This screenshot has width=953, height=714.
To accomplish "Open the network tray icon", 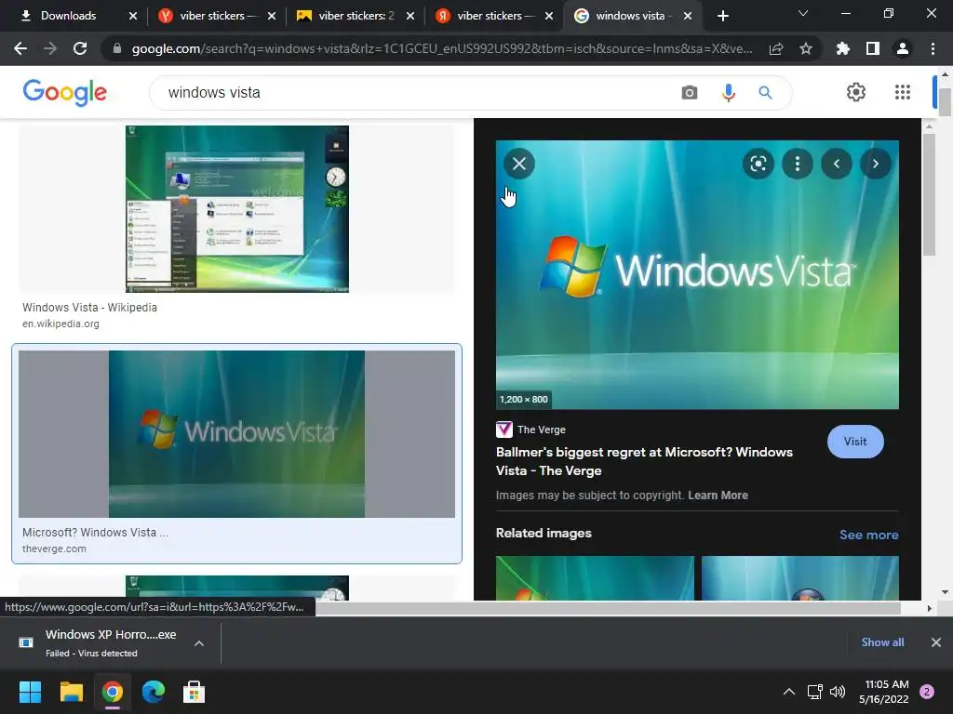I will coord(814,692).
